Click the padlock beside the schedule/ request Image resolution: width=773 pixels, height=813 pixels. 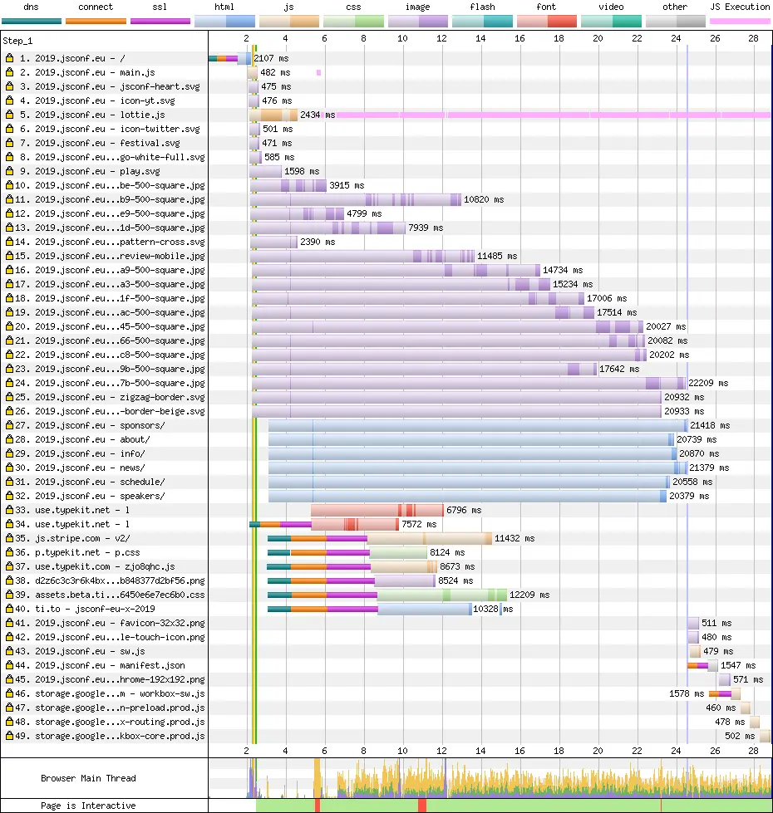pyautogui.click(x=7, y=482)
